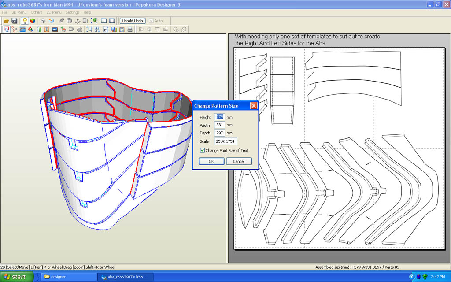Click the gray cube icon in toolbar

click(x=43, y=21)
